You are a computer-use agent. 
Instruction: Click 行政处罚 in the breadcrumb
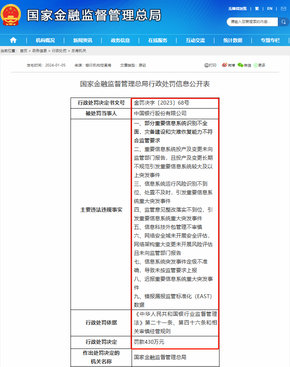click(x=59, y=51)
